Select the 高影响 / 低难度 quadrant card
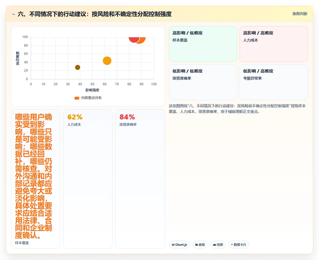The height and width of the screenshot is (260, 319). (x=203, y=44)
